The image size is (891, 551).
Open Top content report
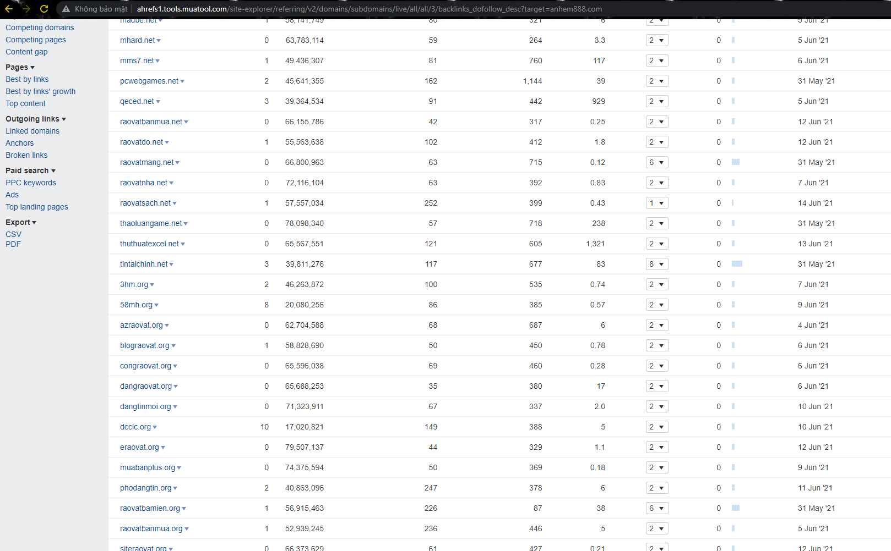click(x=25, y=103)
